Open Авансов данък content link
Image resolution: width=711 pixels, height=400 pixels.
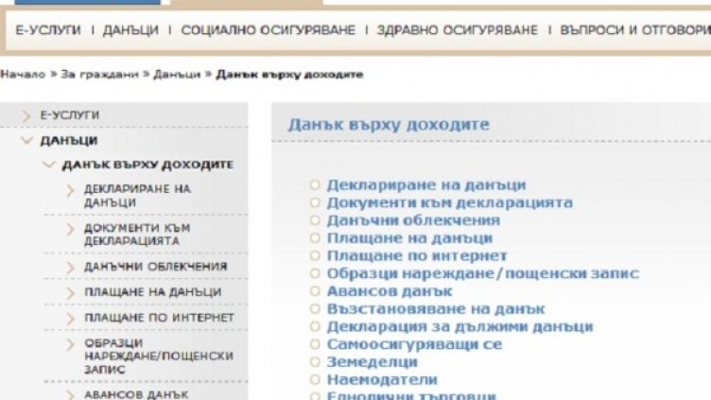(x=390, y=290)
